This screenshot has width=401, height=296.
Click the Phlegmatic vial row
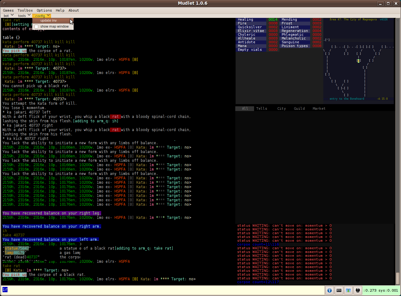[301, 34]
